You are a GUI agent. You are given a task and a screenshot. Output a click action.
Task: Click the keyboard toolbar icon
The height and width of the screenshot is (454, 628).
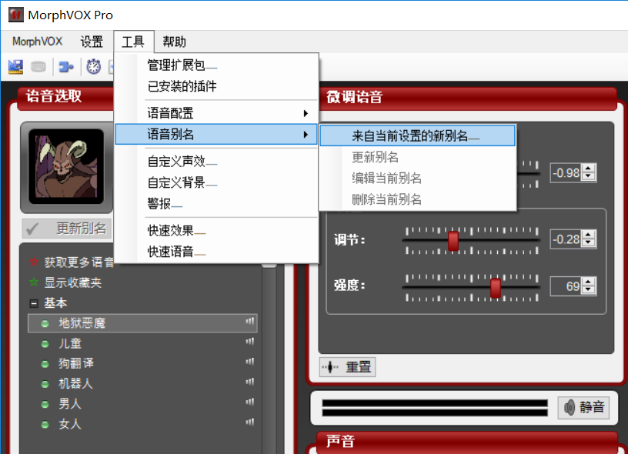pyautogui.click(x=38, y=67)
